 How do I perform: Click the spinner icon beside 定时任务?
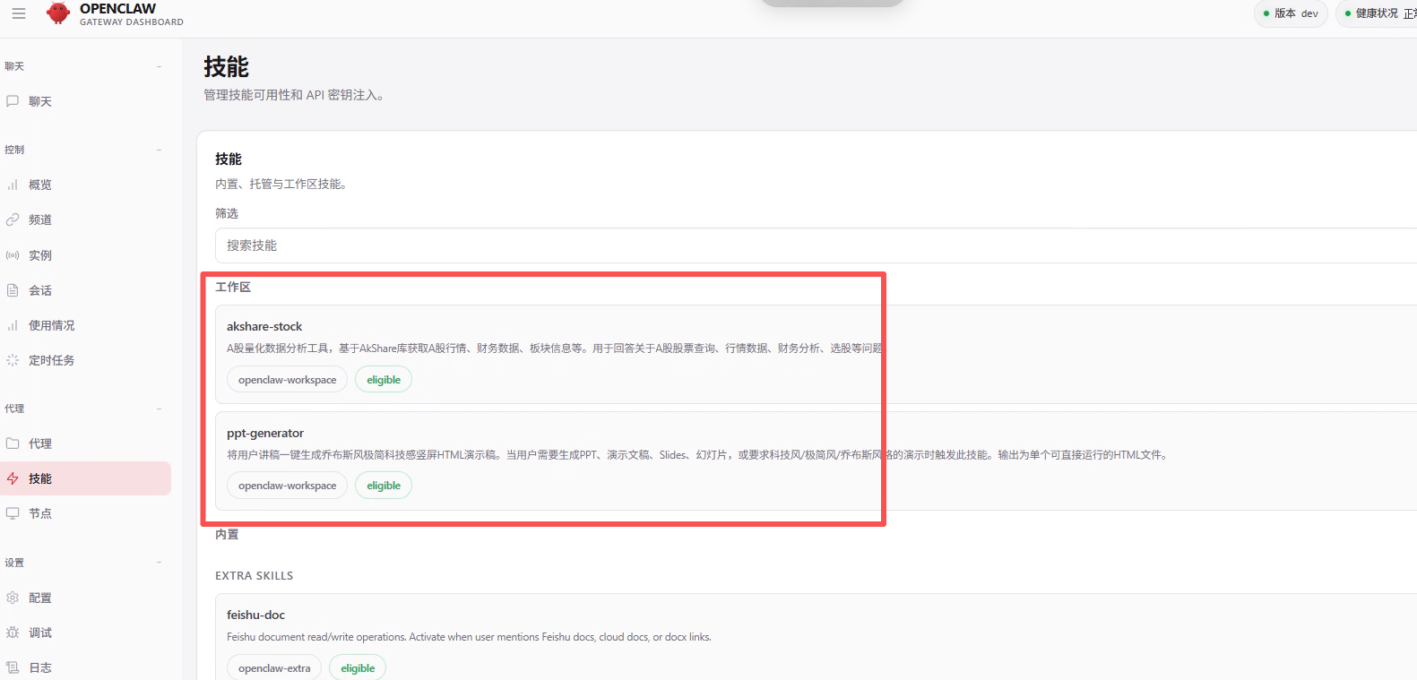pos(13,360)
